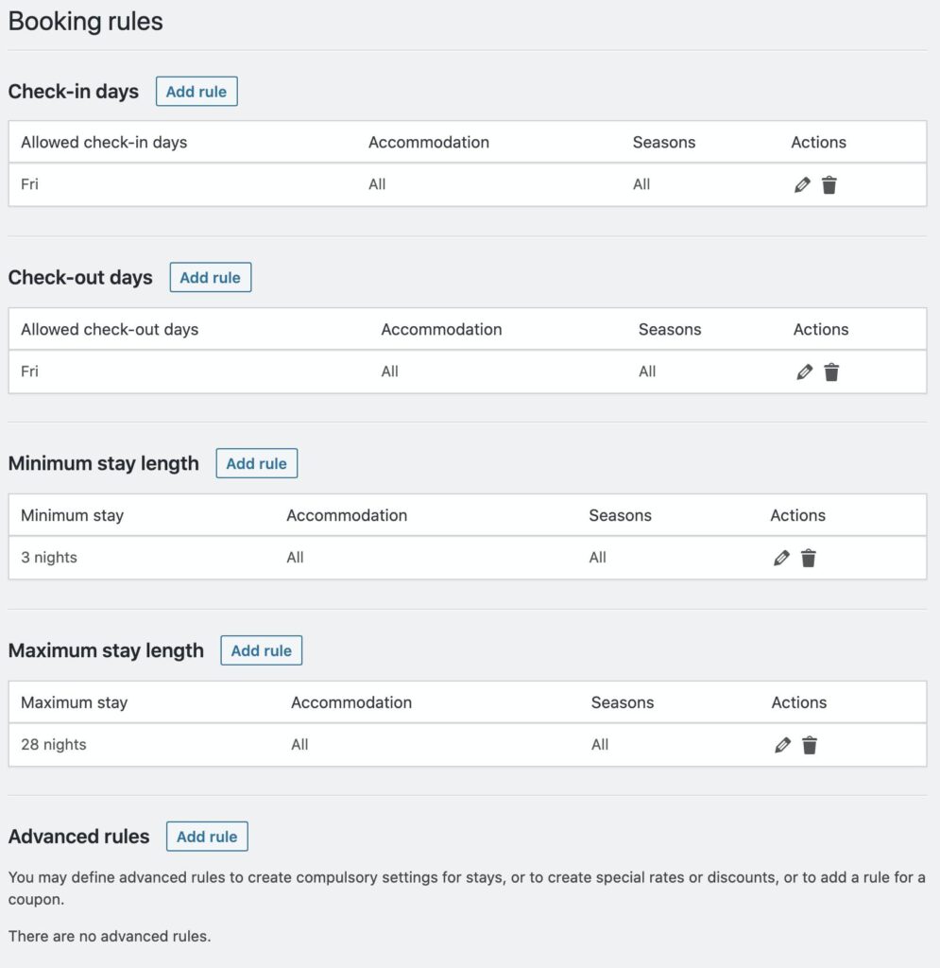
Task: Delete the Fri check-out days rule
Action: coord(831,372)
